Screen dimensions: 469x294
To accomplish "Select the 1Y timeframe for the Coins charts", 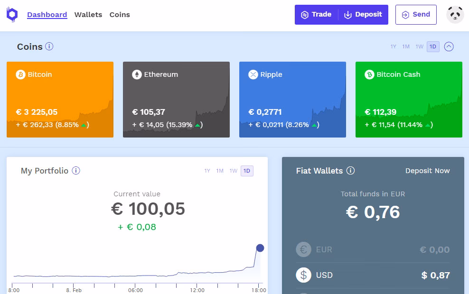I will pos(393,46).
